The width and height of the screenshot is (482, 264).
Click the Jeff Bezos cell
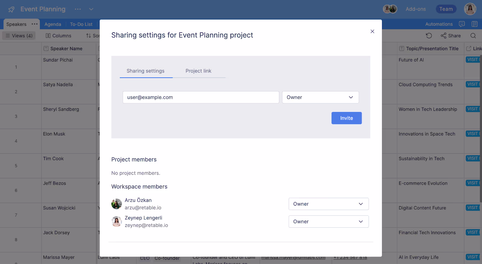(x=69, y=191)
